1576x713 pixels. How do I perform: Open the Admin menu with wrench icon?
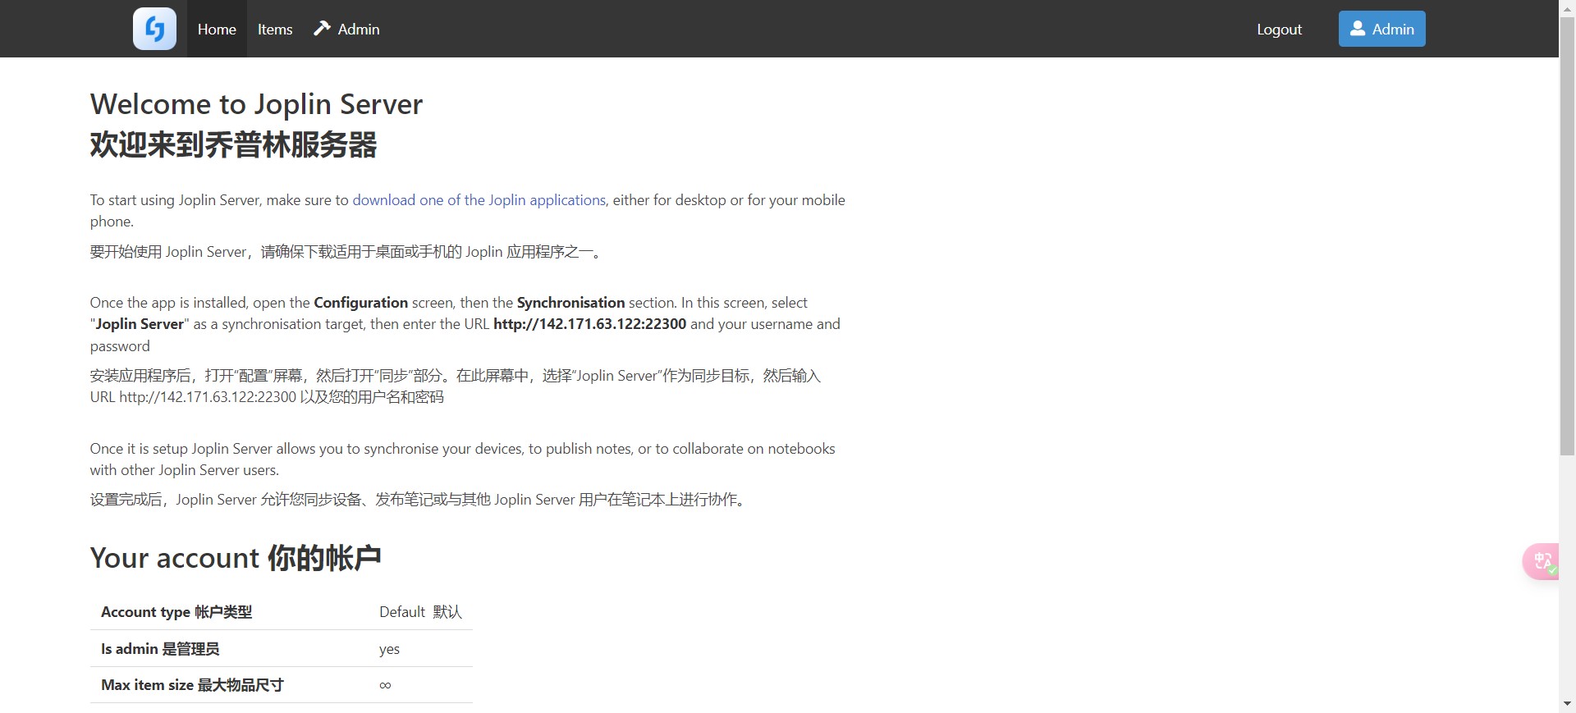pos(346,29)
